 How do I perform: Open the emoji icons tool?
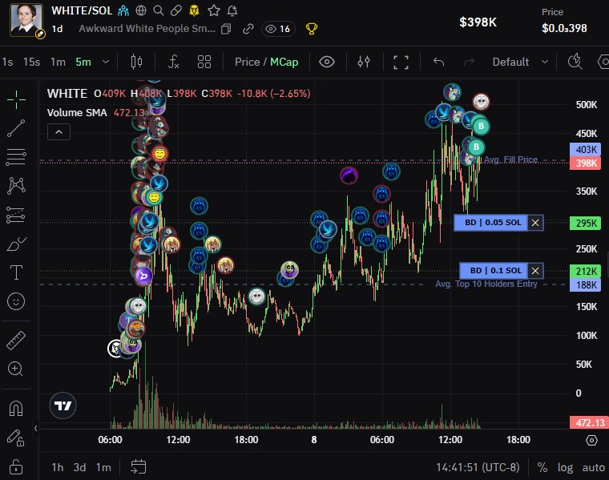(16, 301)
